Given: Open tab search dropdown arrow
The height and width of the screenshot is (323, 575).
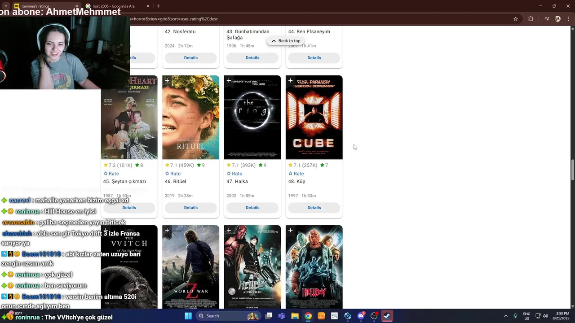Looking at the screenshot, I should (5, 6).
